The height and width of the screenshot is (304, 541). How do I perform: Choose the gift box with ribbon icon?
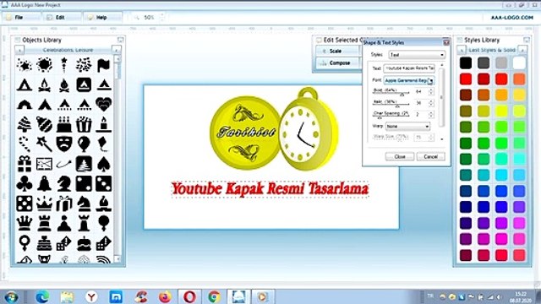tap(25, 164)
